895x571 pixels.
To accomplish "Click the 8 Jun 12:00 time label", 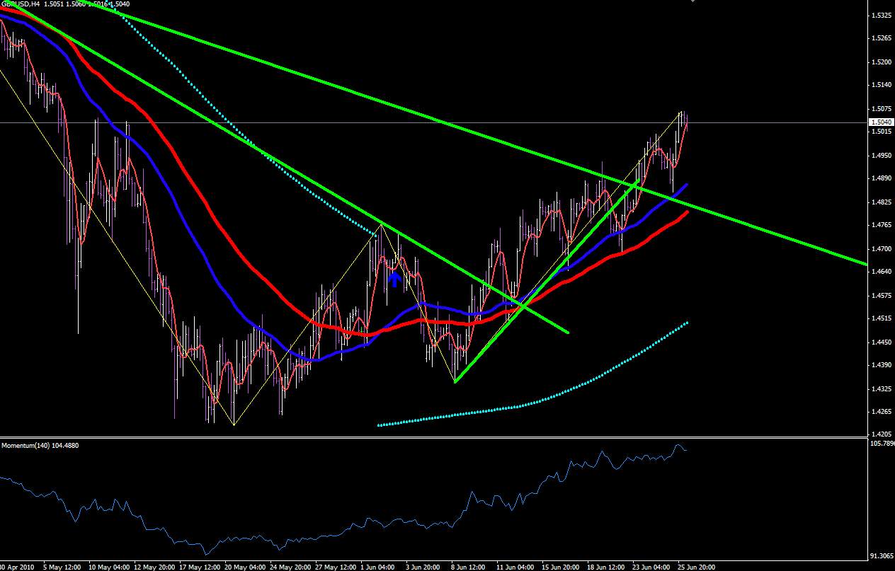I will [x=467, y=567].
